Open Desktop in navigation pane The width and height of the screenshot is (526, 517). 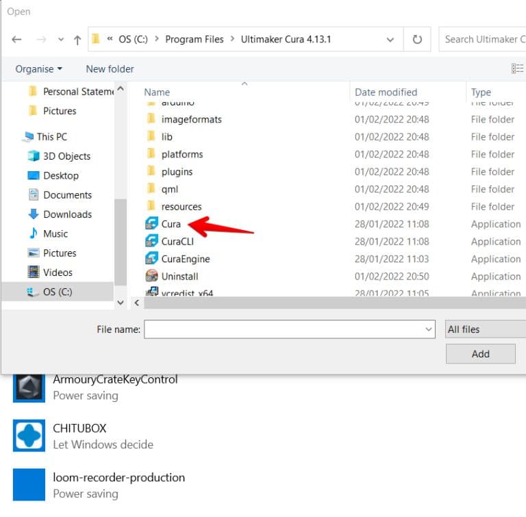53,176
